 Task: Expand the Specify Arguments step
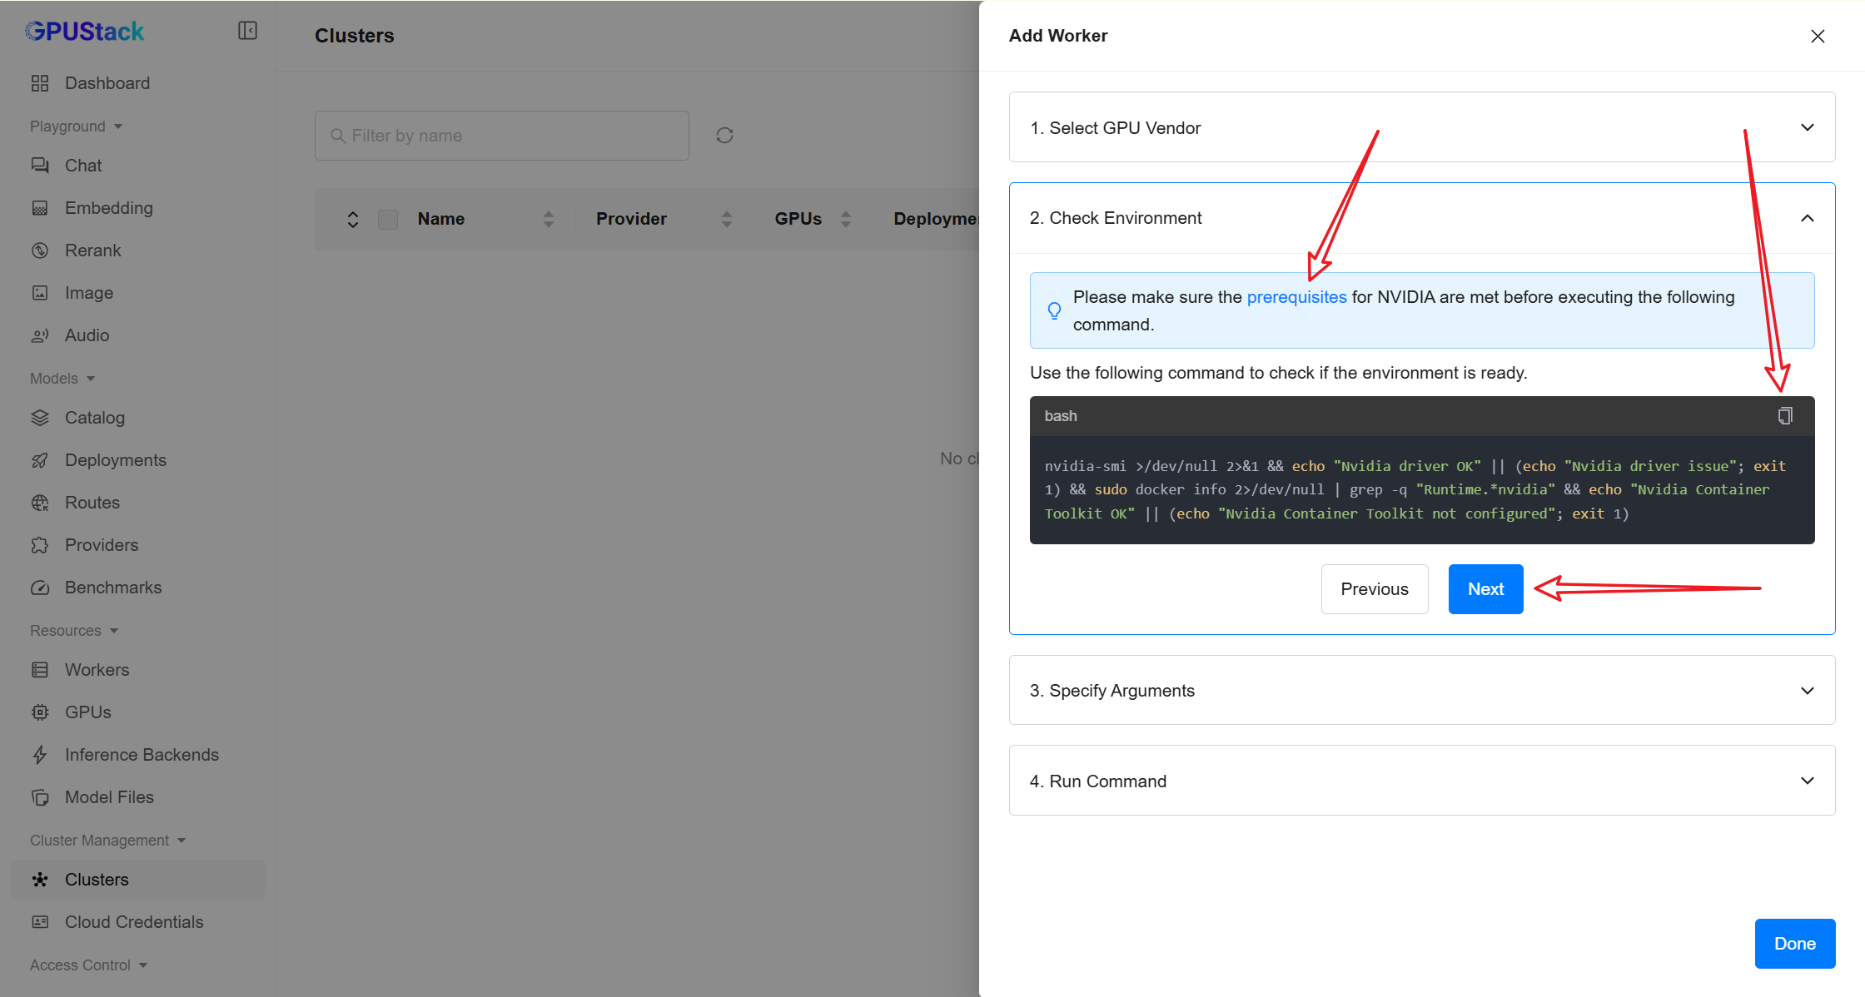(x=1421, y=690)
